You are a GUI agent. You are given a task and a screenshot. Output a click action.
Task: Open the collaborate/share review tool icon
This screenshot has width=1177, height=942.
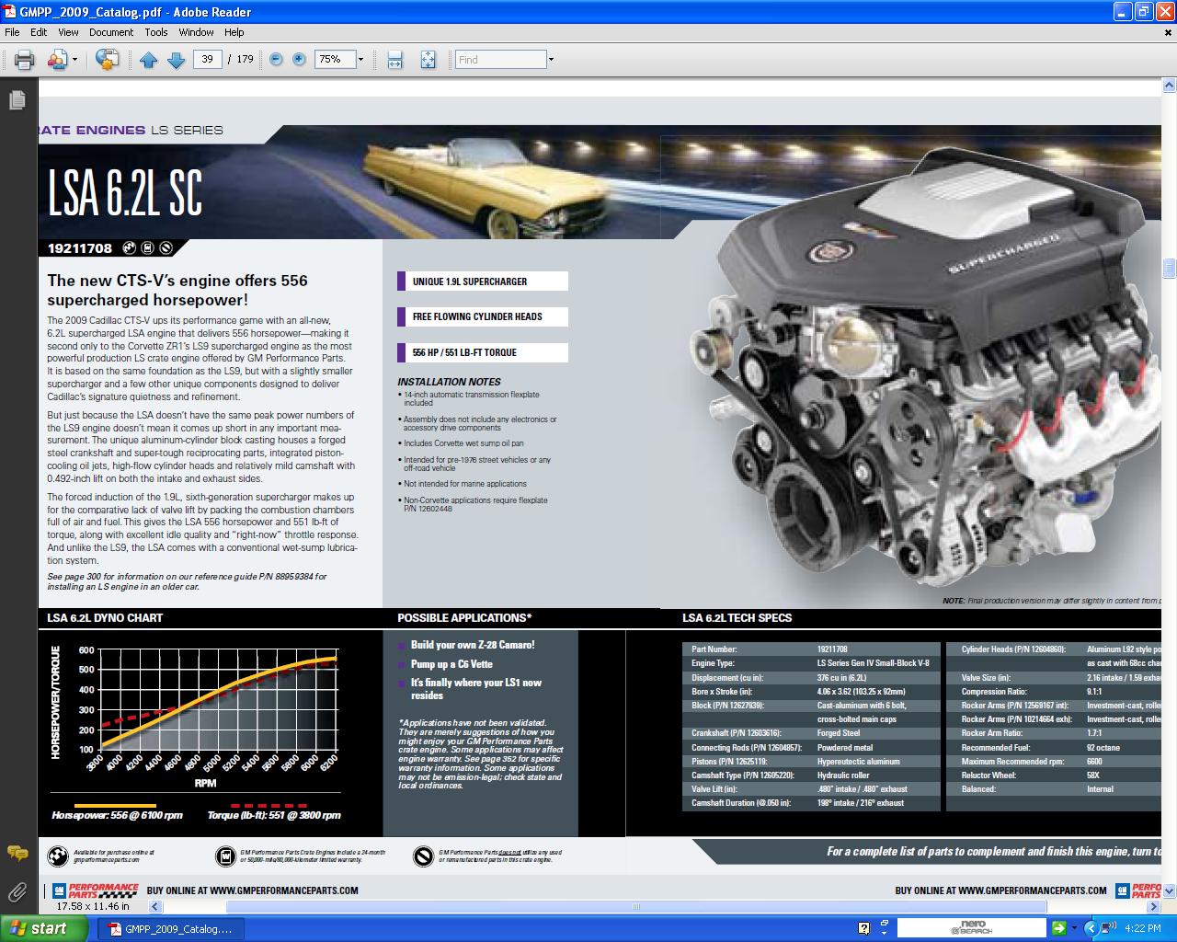pyautogui.click(x=57, y=60)
